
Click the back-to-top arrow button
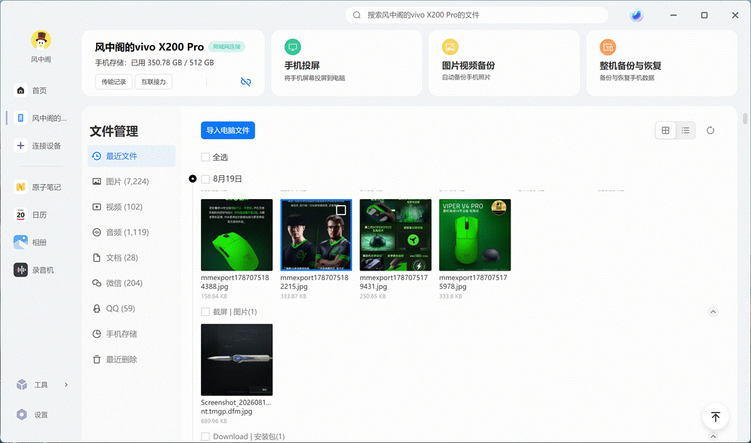(x=716, y=416)
